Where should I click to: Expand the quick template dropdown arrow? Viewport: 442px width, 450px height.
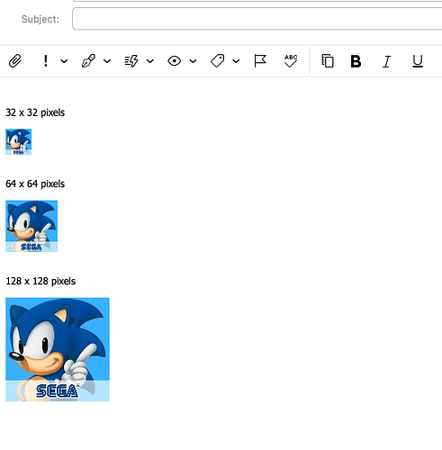(150, 61)
